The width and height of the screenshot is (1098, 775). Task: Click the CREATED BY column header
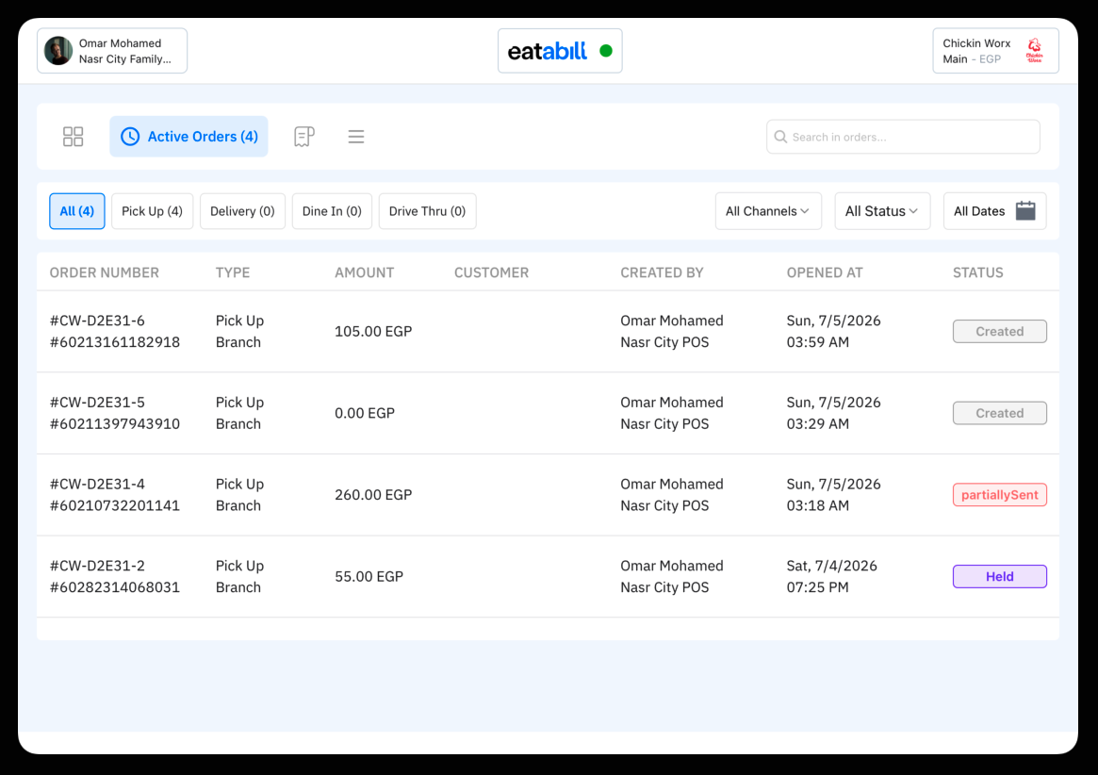(662, 272)
